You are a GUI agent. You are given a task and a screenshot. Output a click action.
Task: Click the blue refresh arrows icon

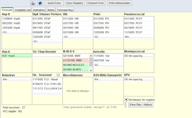point(40,3)
